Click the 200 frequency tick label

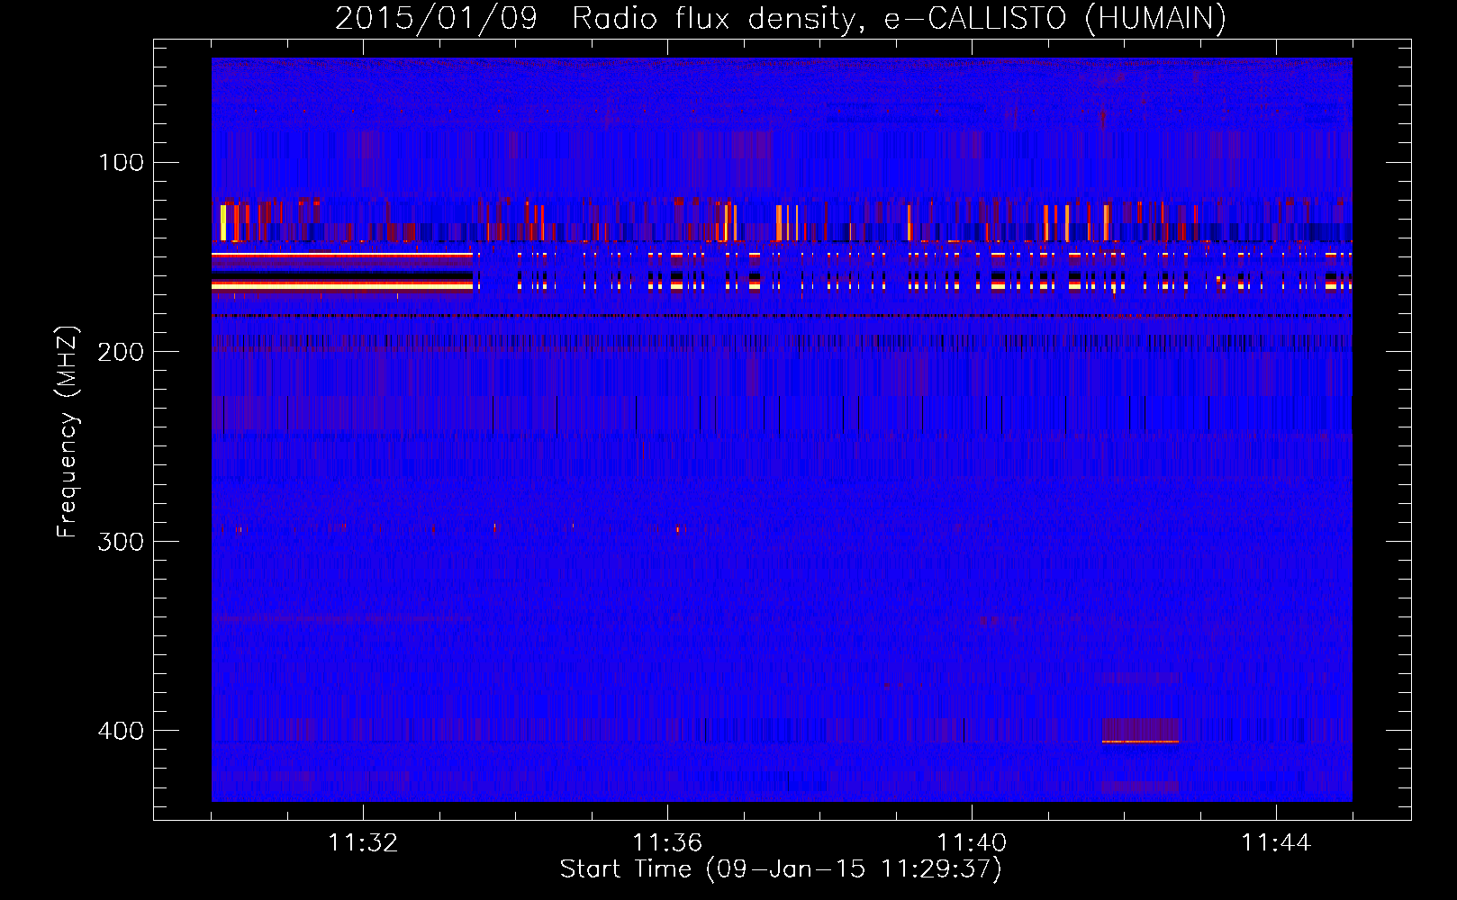(121, 352)
